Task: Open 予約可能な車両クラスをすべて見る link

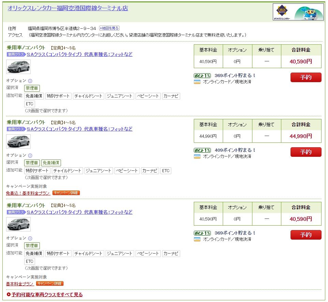Action: (47, 295)
